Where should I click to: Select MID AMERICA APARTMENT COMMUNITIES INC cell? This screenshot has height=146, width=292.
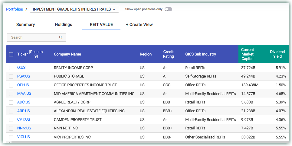[94, 94]
